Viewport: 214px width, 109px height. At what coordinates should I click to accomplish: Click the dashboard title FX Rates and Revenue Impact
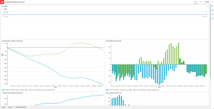click(15, 2)
